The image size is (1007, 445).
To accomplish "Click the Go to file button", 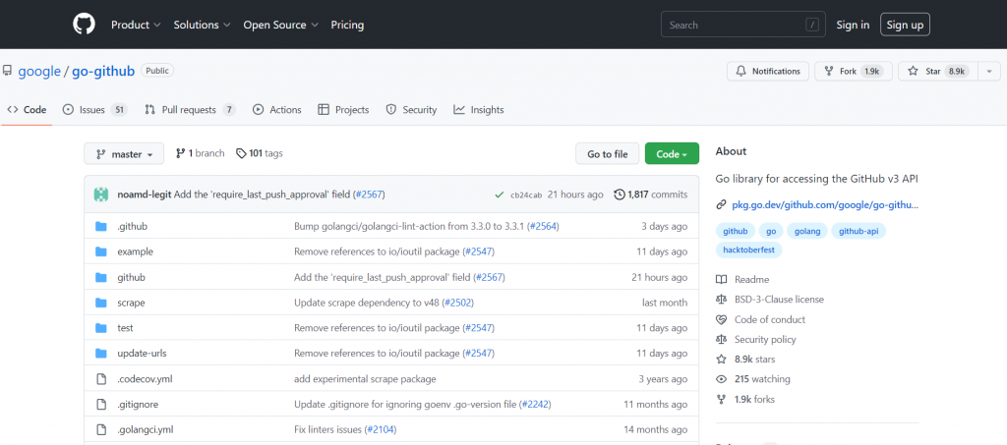I will click(608, 154).
